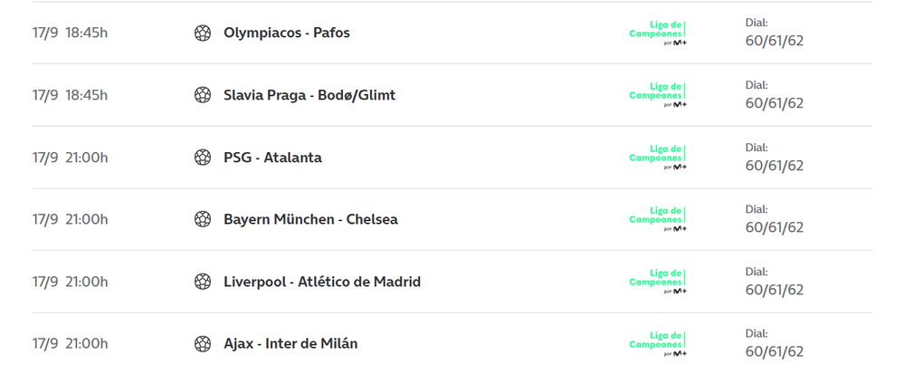Click Liga de Campeones logo in Olympiacos row
Screen dimensions: 904x374
tap(659, 33)
